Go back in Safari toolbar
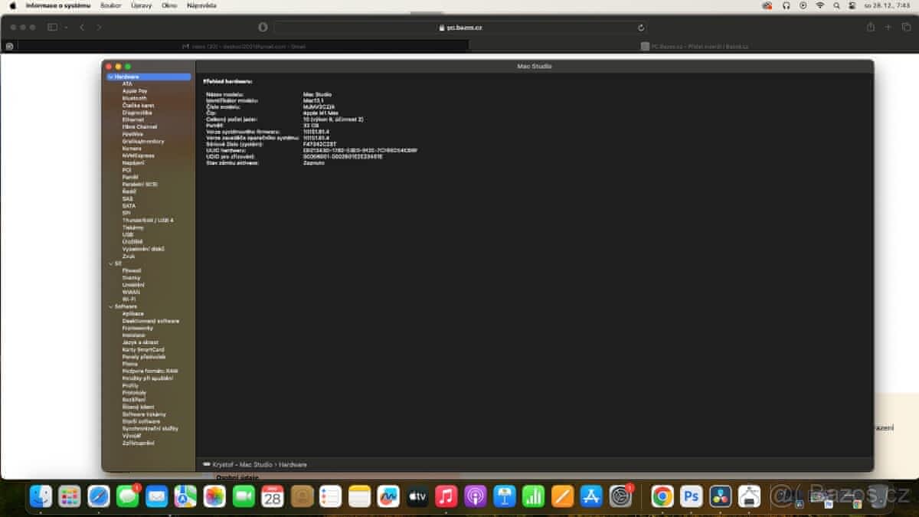919x517 pixels. 82,27
